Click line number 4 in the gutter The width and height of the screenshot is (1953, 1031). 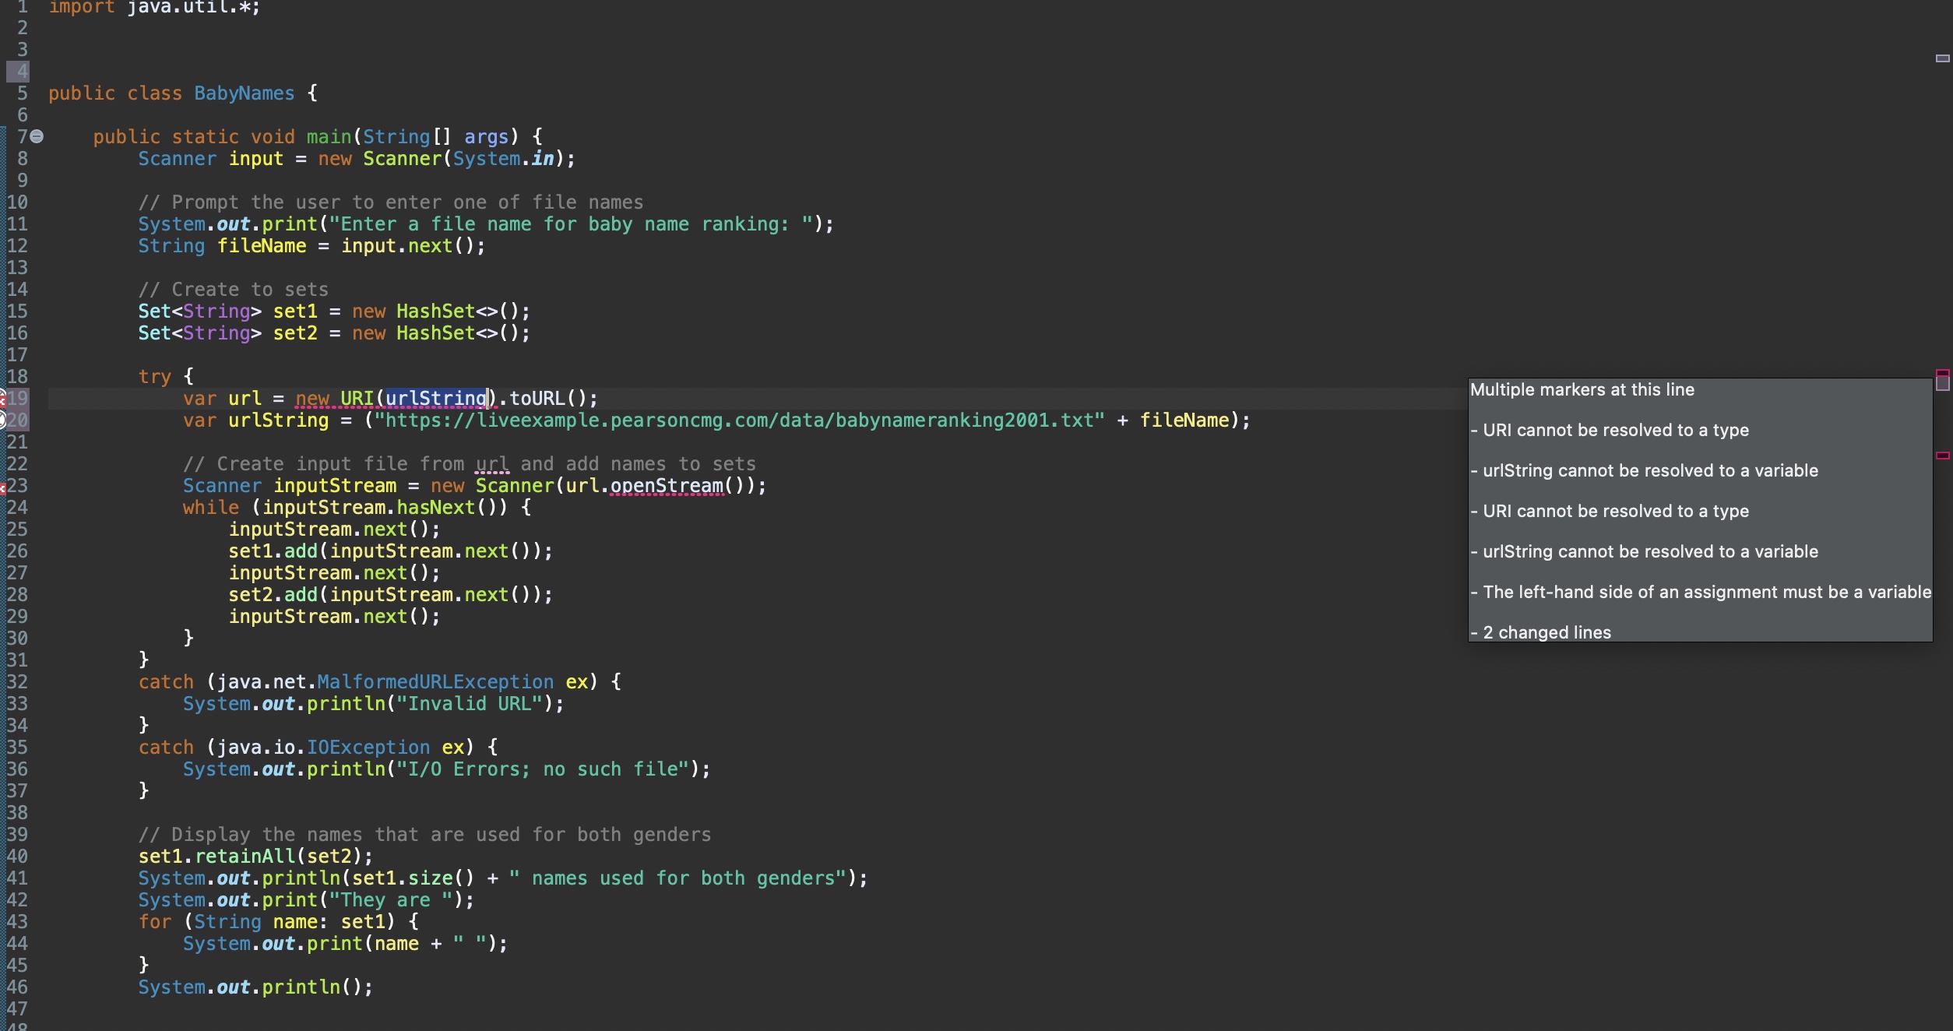(x=21, y=72)
